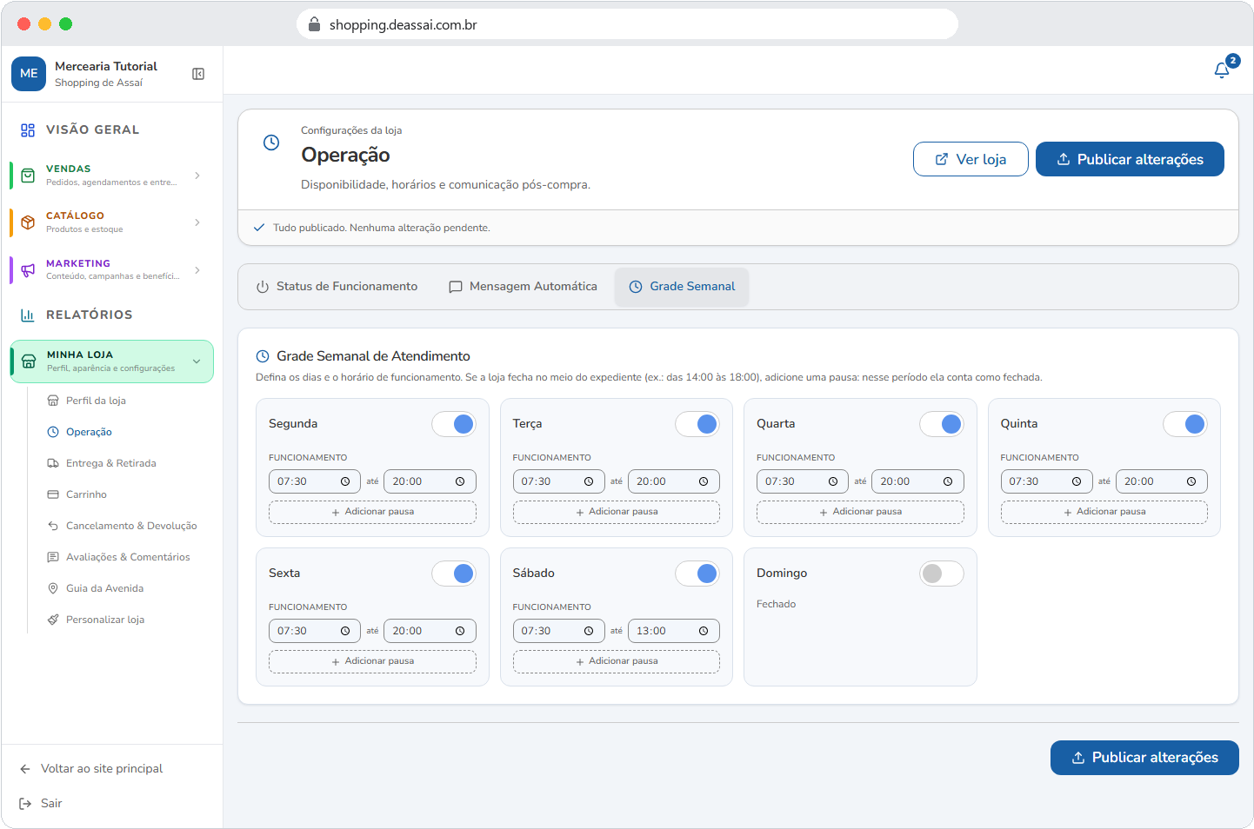Open Cancelamento & Devolução page
The width and height of the screenshot is (1254, 829).
pyautogui.click(x=131, y=526)
